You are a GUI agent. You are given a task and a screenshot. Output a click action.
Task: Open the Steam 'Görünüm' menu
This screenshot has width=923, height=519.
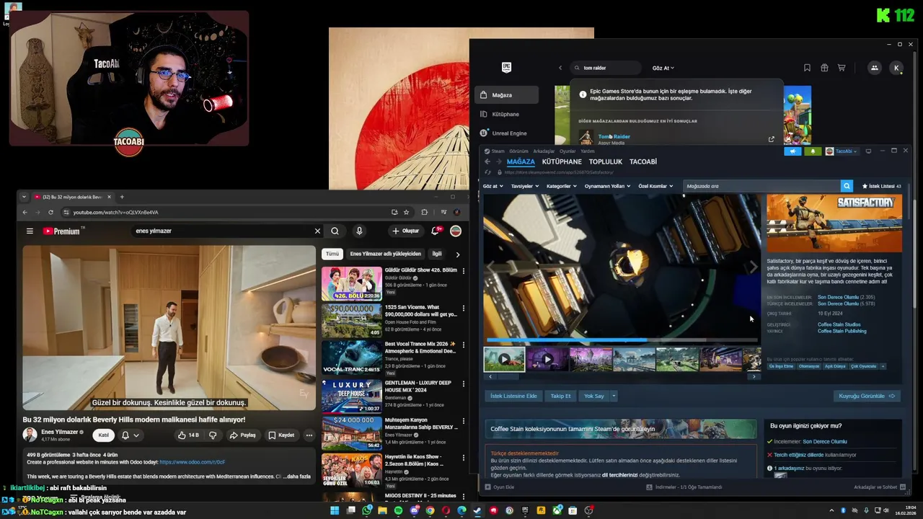518,151
